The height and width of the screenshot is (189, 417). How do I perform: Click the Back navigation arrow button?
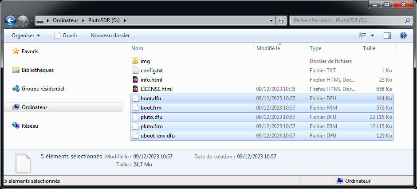11,20
